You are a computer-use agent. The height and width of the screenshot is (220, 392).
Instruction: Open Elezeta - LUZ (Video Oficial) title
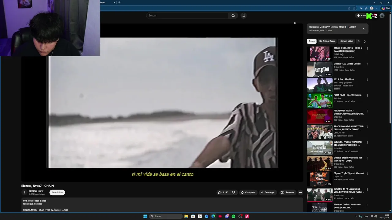point(347,64)
